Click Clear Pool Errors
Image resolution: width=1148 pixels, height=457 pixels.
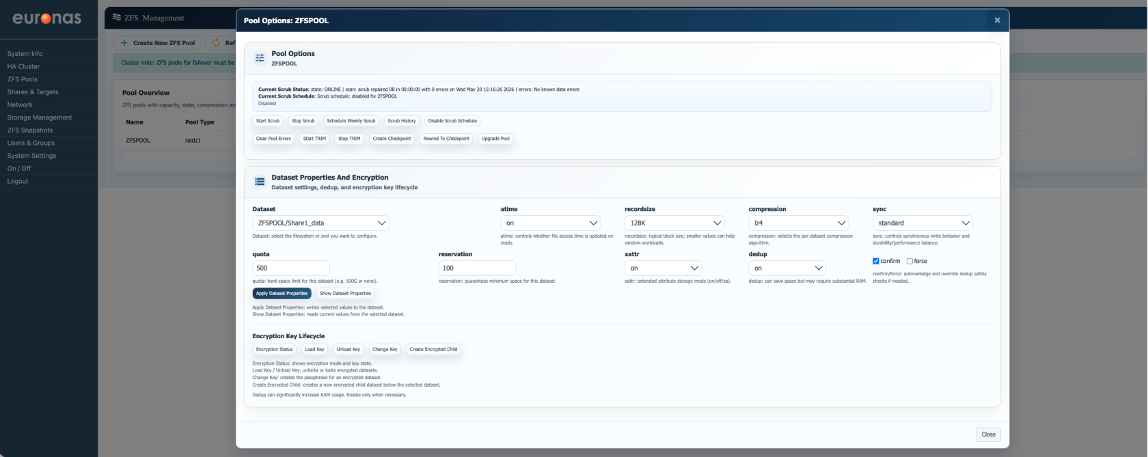[273, 139]
